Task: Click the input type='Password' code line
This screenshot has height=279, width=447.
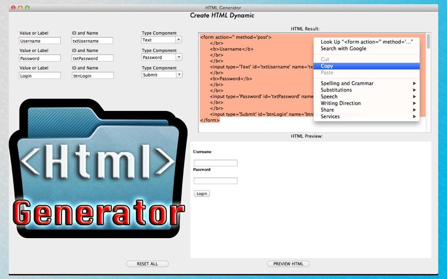Action: (262, 96)
